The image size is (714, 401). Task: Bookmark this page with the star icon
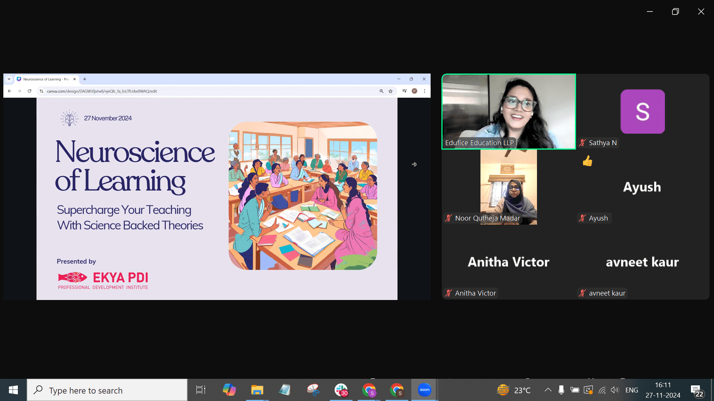tap(390, 91)
